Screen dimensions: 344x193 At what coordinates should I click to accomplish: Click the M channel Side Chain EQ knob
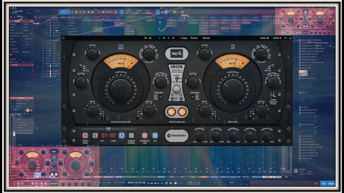pyautogui.click(x=160, y=83)
